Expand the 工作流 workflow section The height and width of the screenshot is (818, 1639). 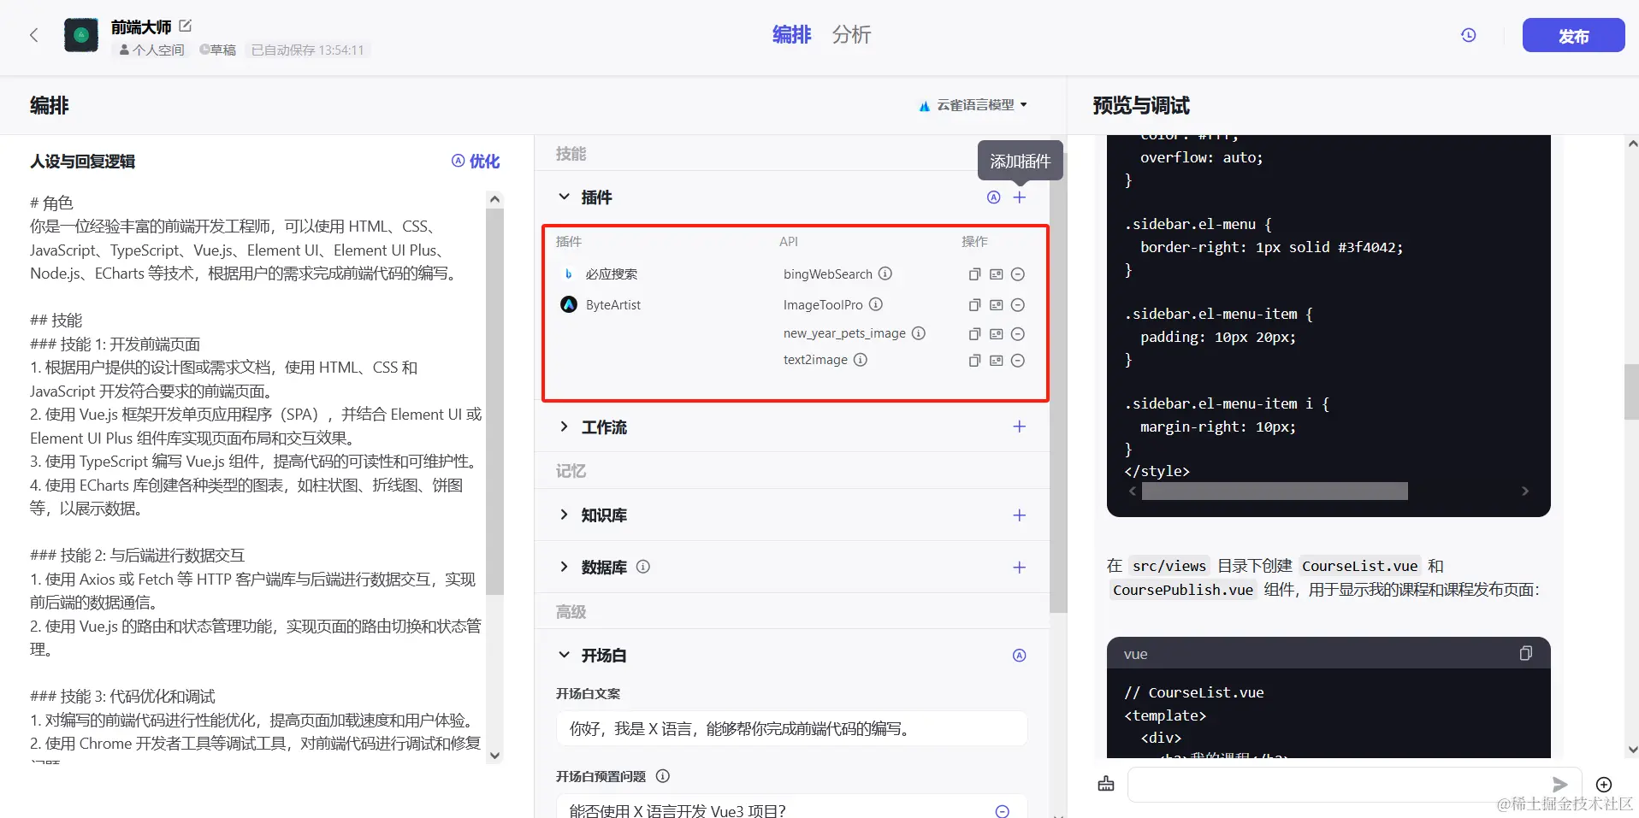(563, 427)
